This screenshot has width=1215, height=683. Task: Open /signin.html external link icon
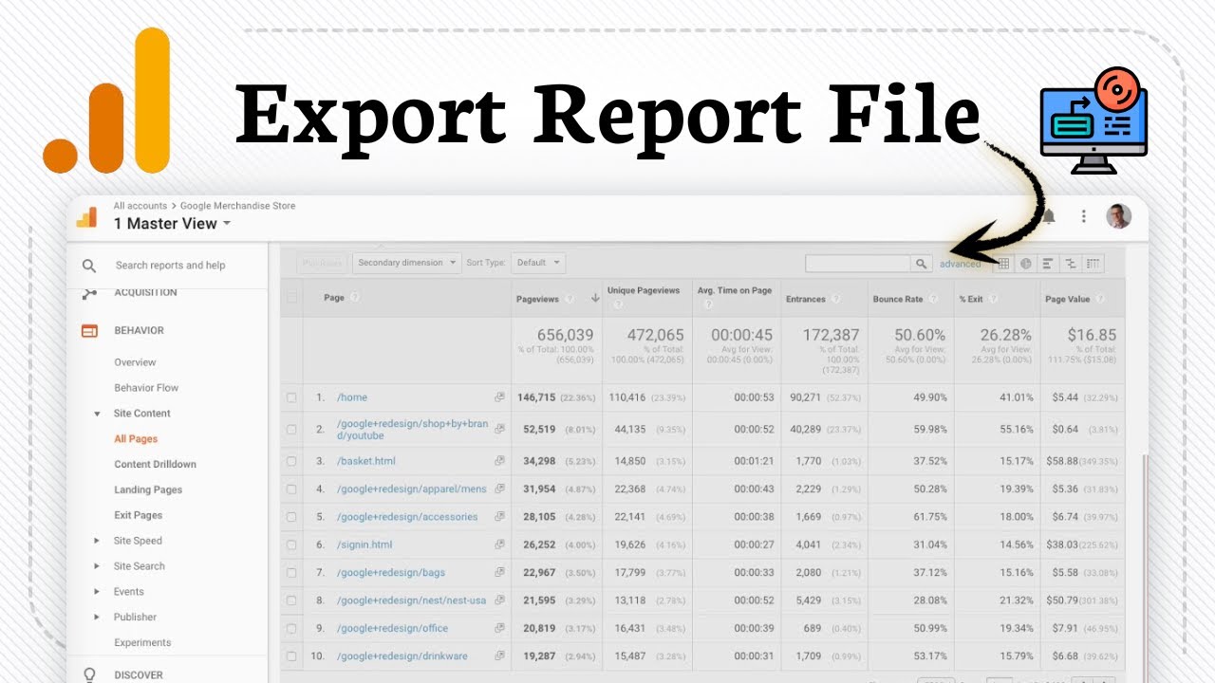tap(499, 545)
